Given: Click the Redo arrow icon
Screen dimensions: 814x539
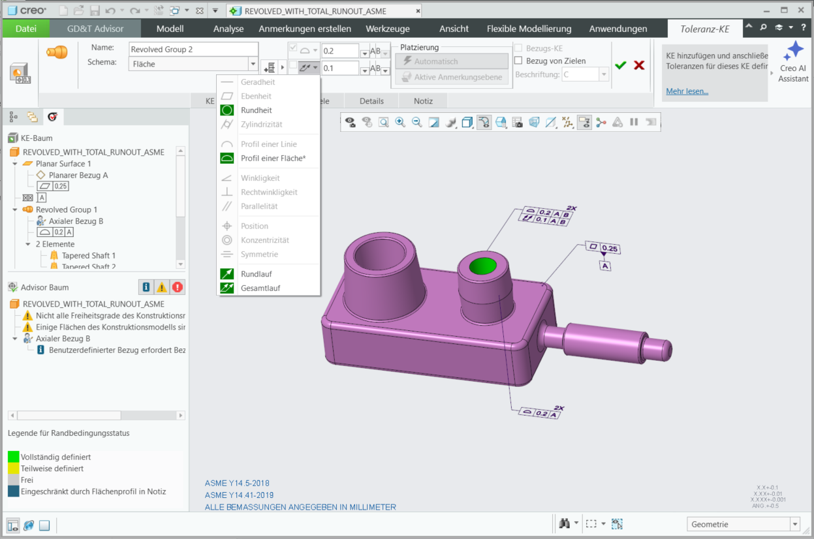Looking at the screenshot, I should [134, 11].
